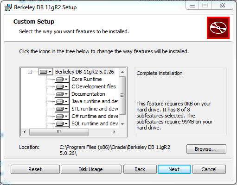Click the feature tree's down scroll arrow
This screenshot has height=185, width=237.
tap(122, 124)
